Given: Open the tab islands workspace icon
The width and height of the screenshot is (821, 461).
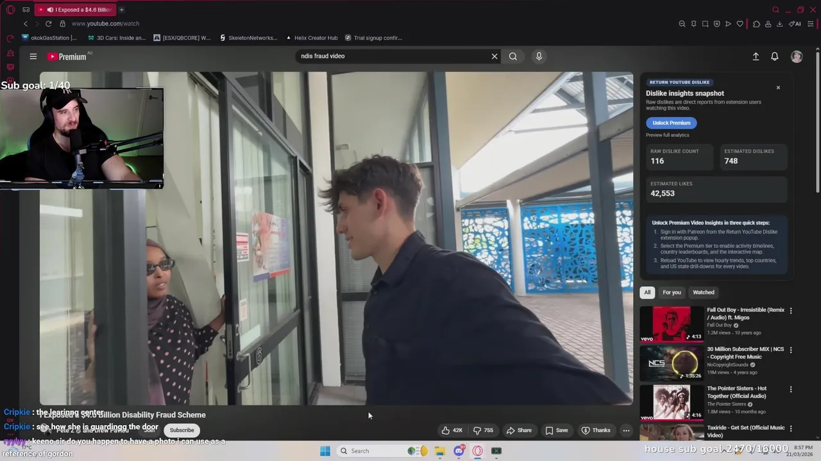Looking at the screenshot, I should (26, 10).
